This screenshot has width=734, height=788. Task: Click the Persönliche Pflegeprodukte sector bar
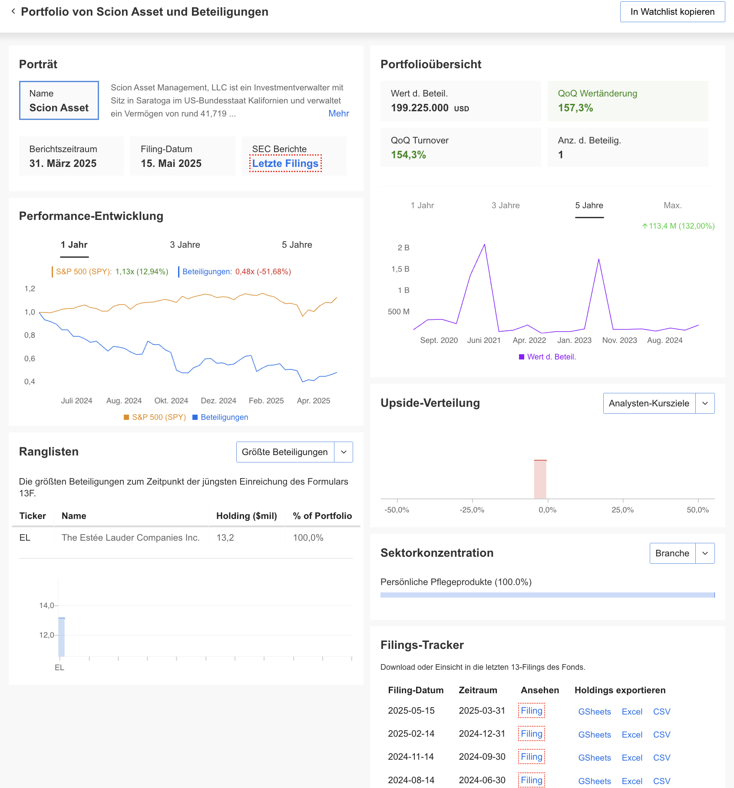547,595
